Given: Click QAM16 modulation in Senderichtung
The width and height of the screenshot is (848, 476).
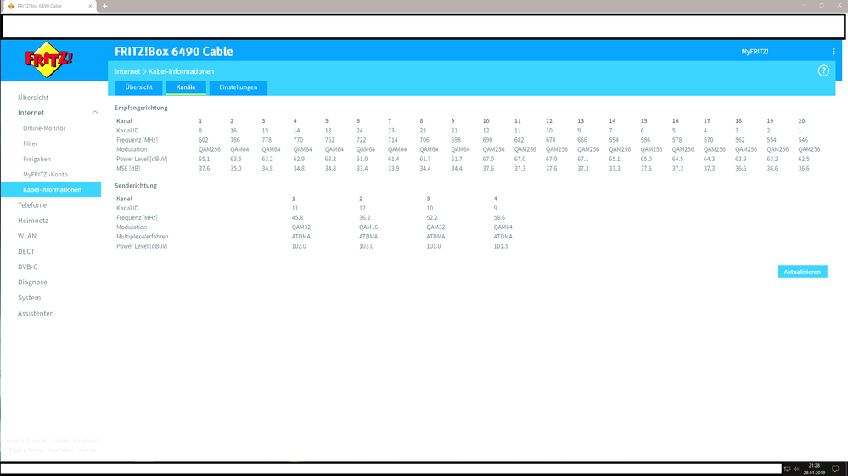Looking at the screenshot, I should click(368, 227).
